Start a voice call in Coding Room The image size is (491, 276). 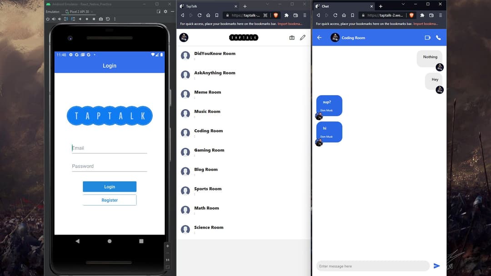click(438, 38)
